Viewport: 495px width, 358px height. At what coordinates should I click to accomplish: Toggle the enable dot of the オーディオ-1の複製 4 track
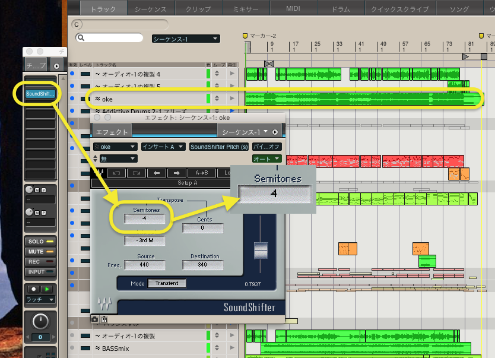point(72,74)
